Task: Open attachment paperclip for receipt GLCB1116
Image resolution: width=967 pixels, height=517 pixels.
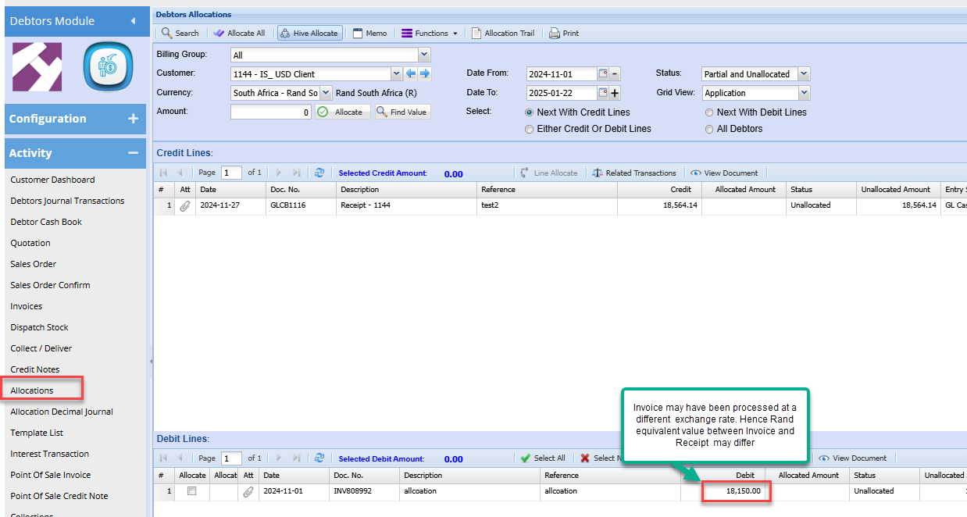Action: click(185, 206)
